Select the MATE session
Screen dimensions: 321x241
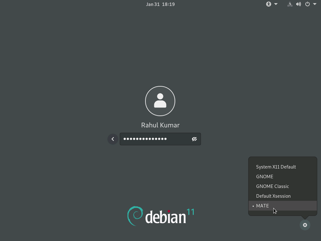pyautogui.click(x=262, y=206)
